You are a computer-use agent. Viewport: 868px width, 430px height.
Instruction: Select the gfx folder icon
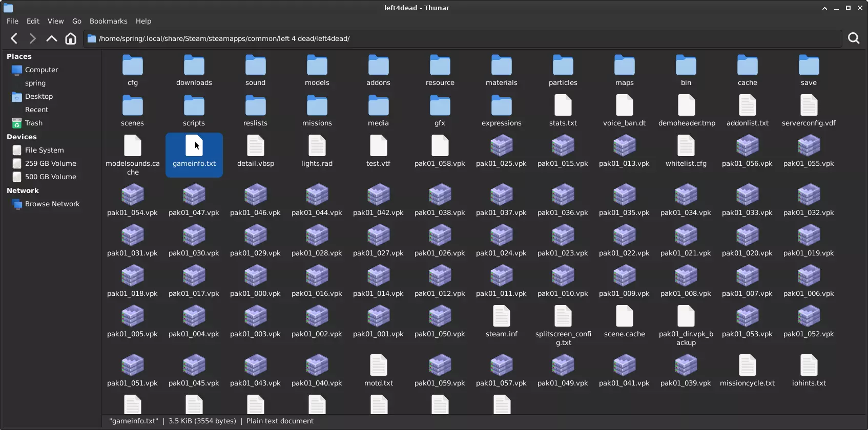[440, 105]
